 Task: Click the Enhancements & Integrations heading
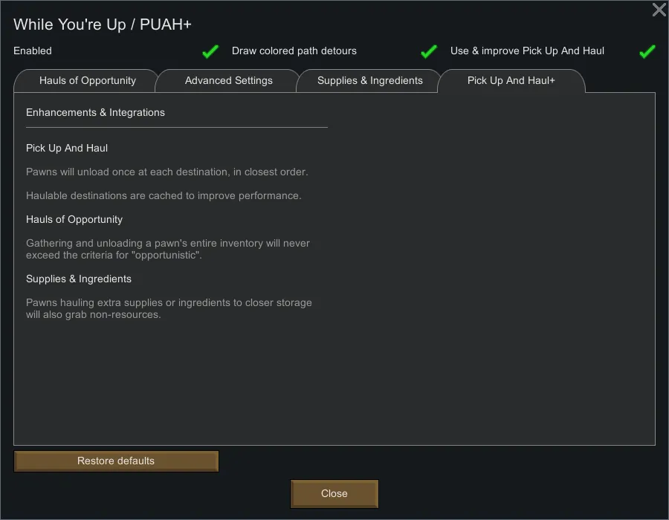coord(95,113)
